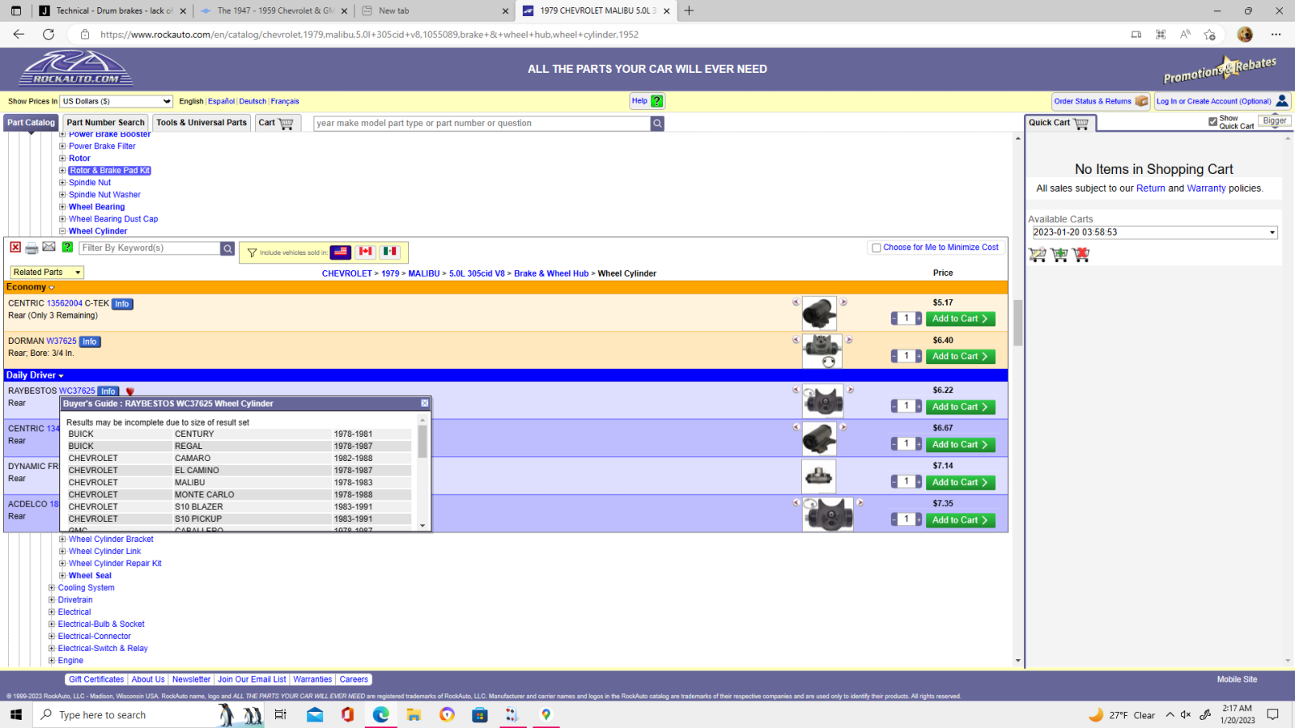1295x728 pixels.
Task: Open Promotions & Rebates banner
Action: click(1220, 70)
